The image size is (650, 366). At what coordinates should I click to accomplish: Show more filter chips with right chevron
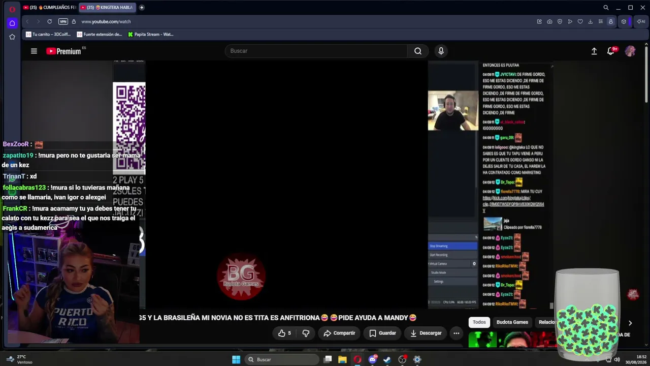point(630,323)
